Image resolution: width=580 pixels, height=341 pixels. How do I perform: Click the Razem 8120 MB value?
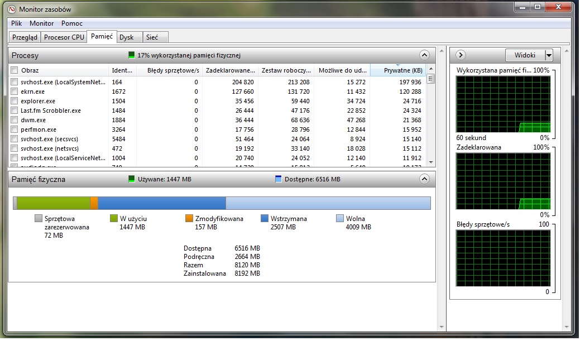[247, 265]
